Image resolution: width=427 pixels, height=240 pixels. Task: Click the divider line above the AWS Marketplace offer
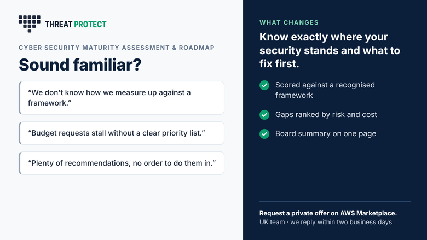(335, 201)
